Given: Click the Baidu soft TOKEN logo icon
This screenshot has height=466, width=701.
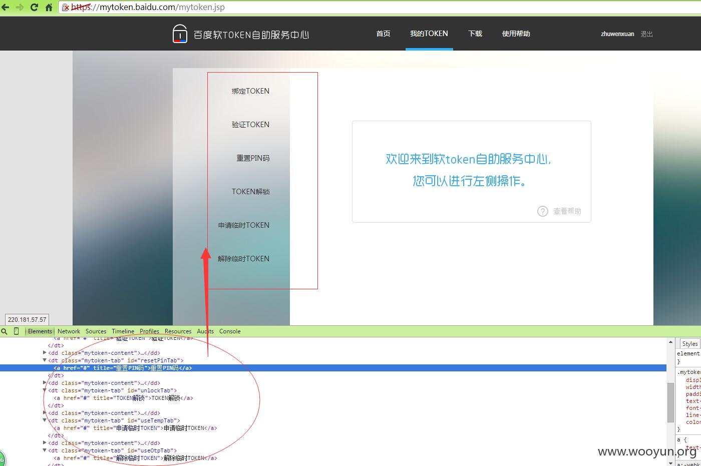Looking at the screenshot, I should click(180, 34).
